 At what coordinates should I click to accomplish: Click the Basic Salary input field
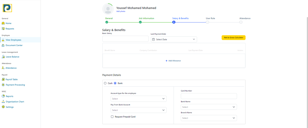(125, 39)
